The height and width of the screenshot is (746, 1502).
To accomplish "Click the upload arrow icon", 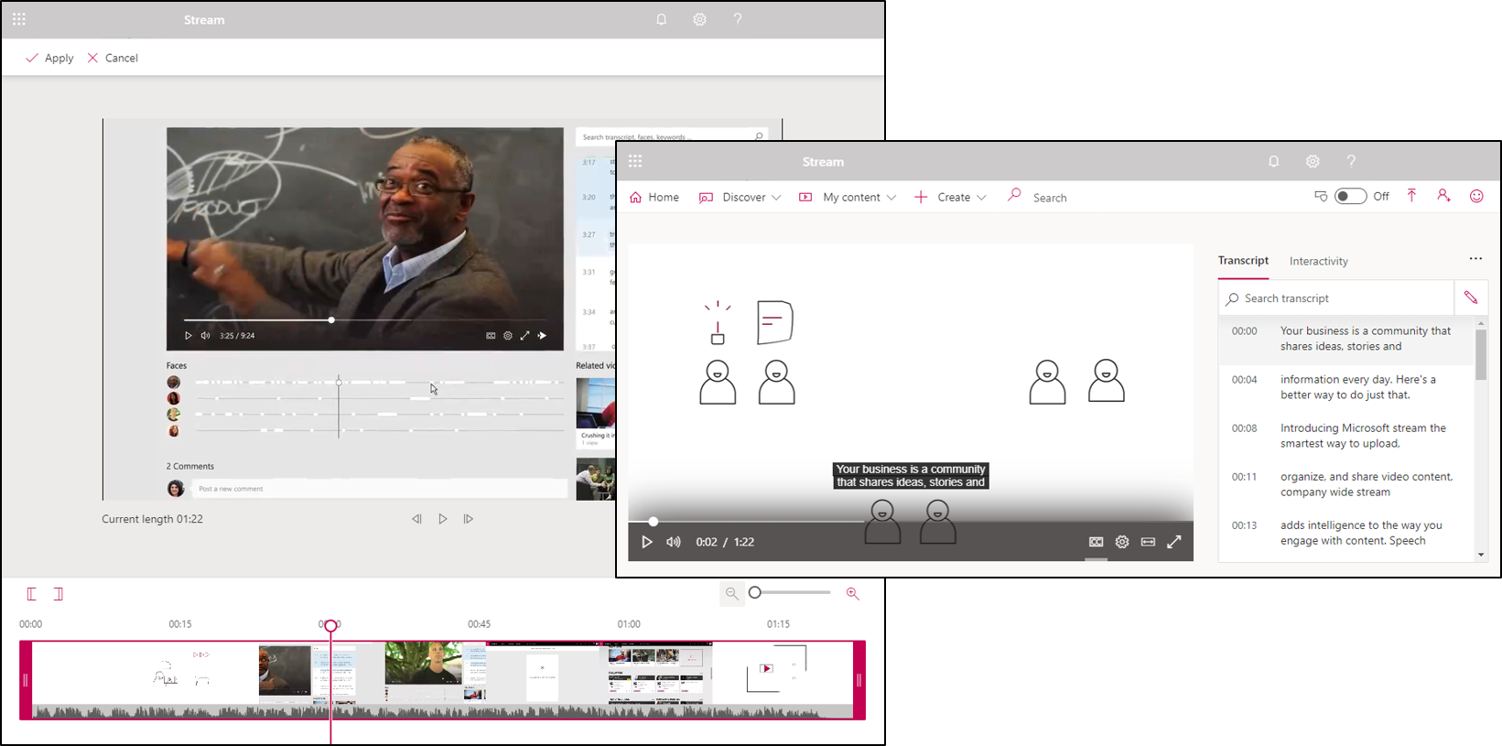I will tap(1411, 196).
